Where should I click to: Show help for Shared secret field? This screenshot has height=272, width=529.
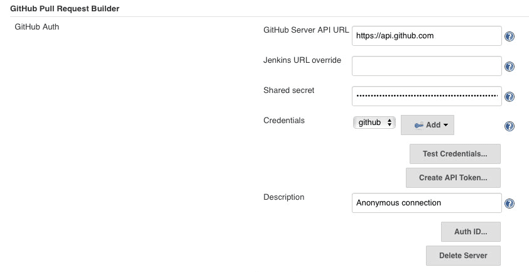click(510, 97)
